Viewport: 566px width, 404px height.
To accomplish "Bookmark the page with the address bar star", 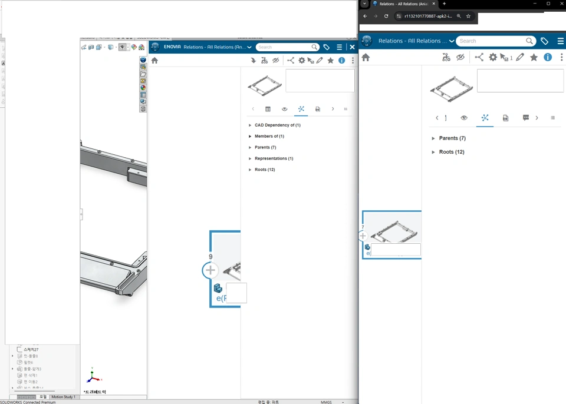I will (469, 16).
